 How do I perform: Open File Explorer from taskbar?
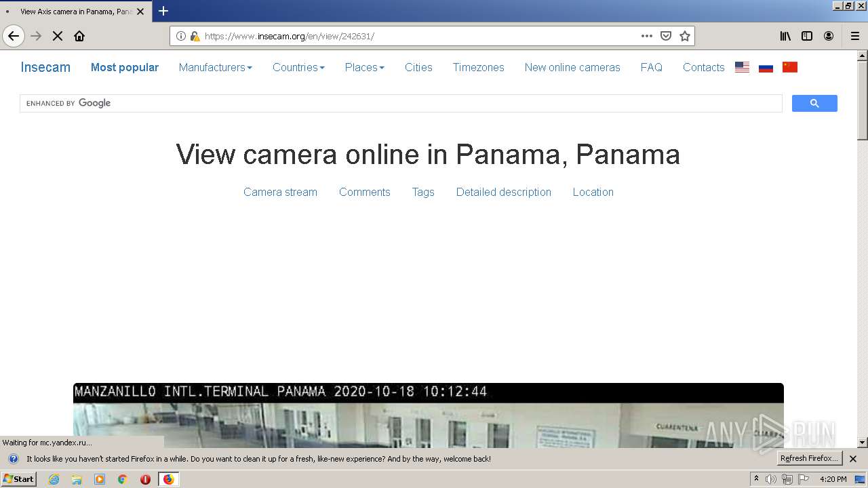(x=77, y=479)
